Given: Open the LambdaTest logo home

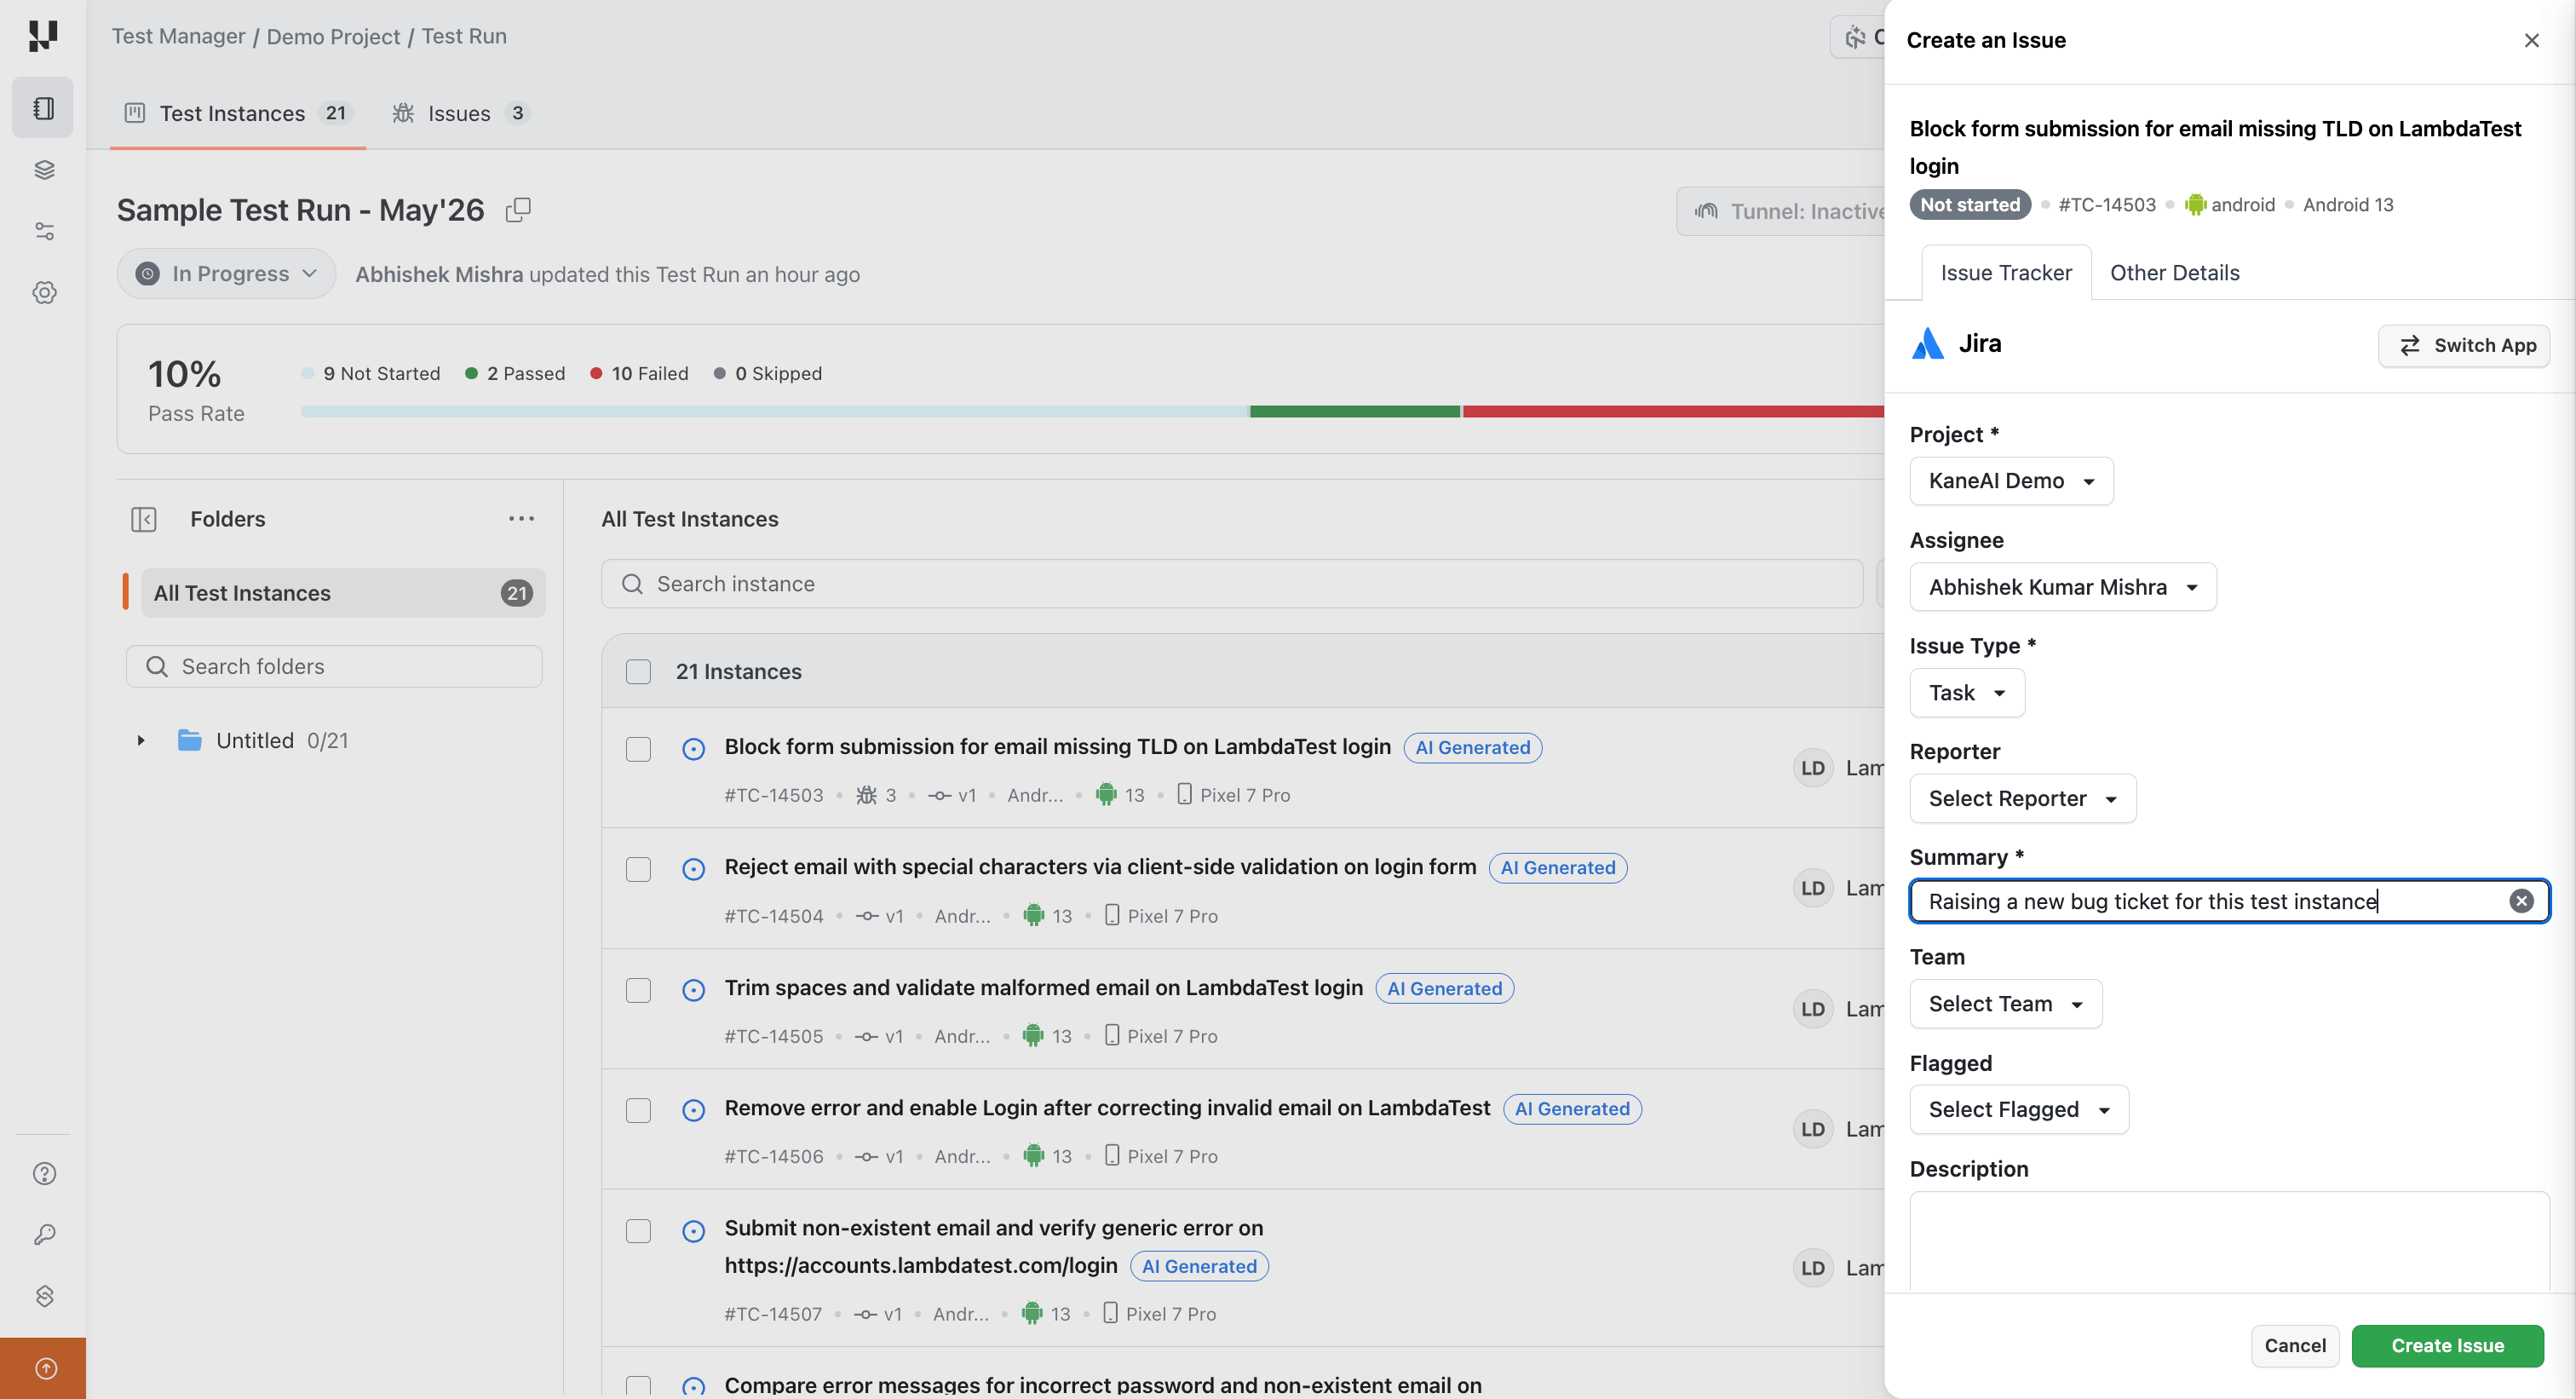Looking at the screenshot, I should click(x=43, y=36).
